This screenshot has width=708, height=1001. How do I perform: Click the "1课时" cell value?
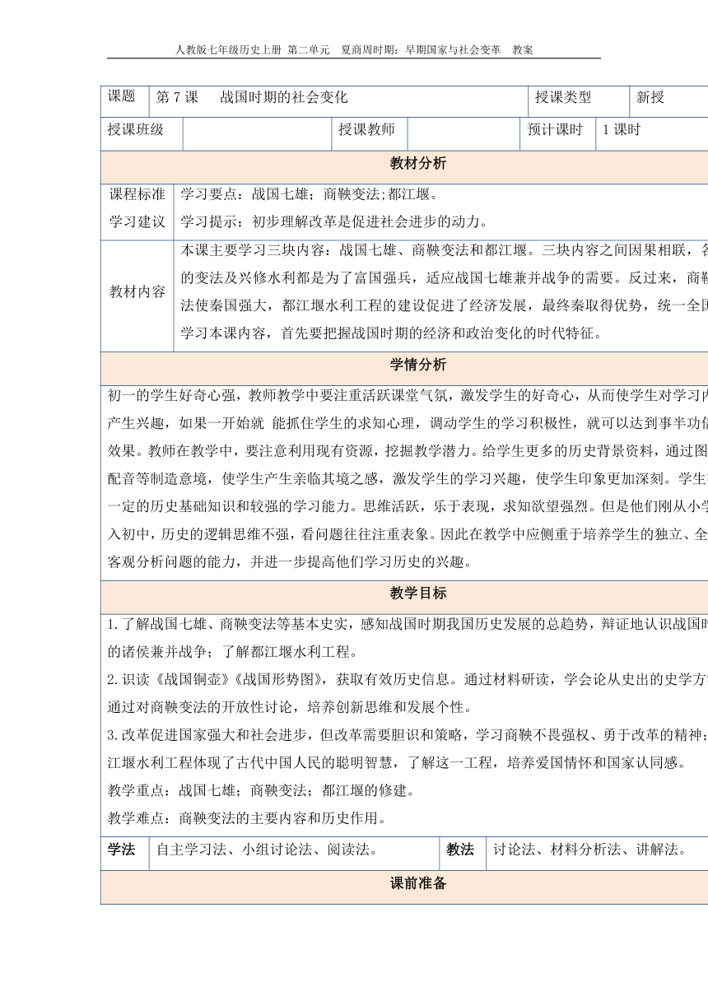click(622, 129)
